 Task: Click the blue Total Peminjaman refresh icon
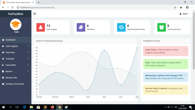pyautogui.click(x=121, y=27)
